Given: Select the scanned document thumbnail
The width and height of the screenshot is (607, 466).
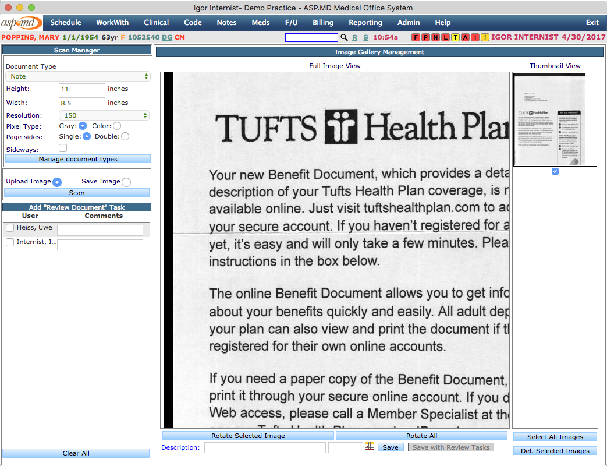Looking at the screenshot, I should [555, 119].
